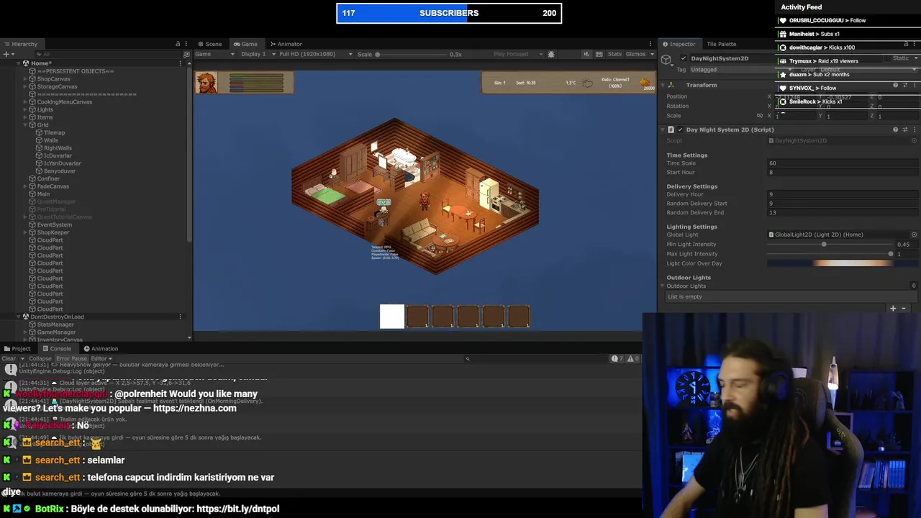This screenshot has height=518, width=921.
Task: Open Day Night System 2D component preset settings
Action: pos(904,129)
